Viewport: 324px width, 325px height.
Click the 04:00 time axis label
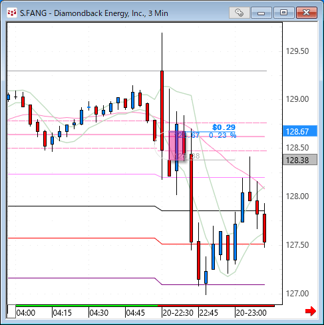pyautogui.click(x=26, y=313)
